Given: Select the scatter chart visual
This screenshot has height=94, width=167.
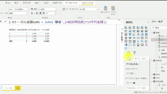Looking at the screenshot, I should pyautogui.click(x=134, y=34).
